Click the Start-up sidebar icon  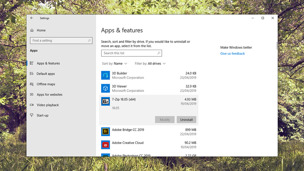point(32,115)
